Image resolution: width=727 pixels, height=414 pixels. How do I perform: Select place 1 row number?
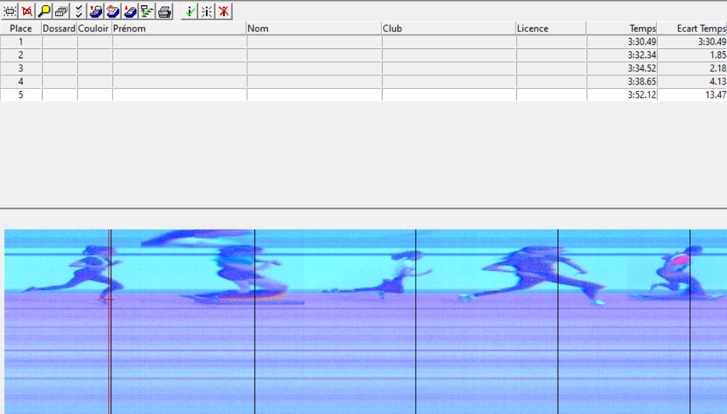pyautogui.click(x=21, y=42)
